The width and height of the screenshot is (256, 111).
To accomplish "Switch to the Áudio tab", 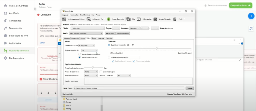I will pos(94,38).
